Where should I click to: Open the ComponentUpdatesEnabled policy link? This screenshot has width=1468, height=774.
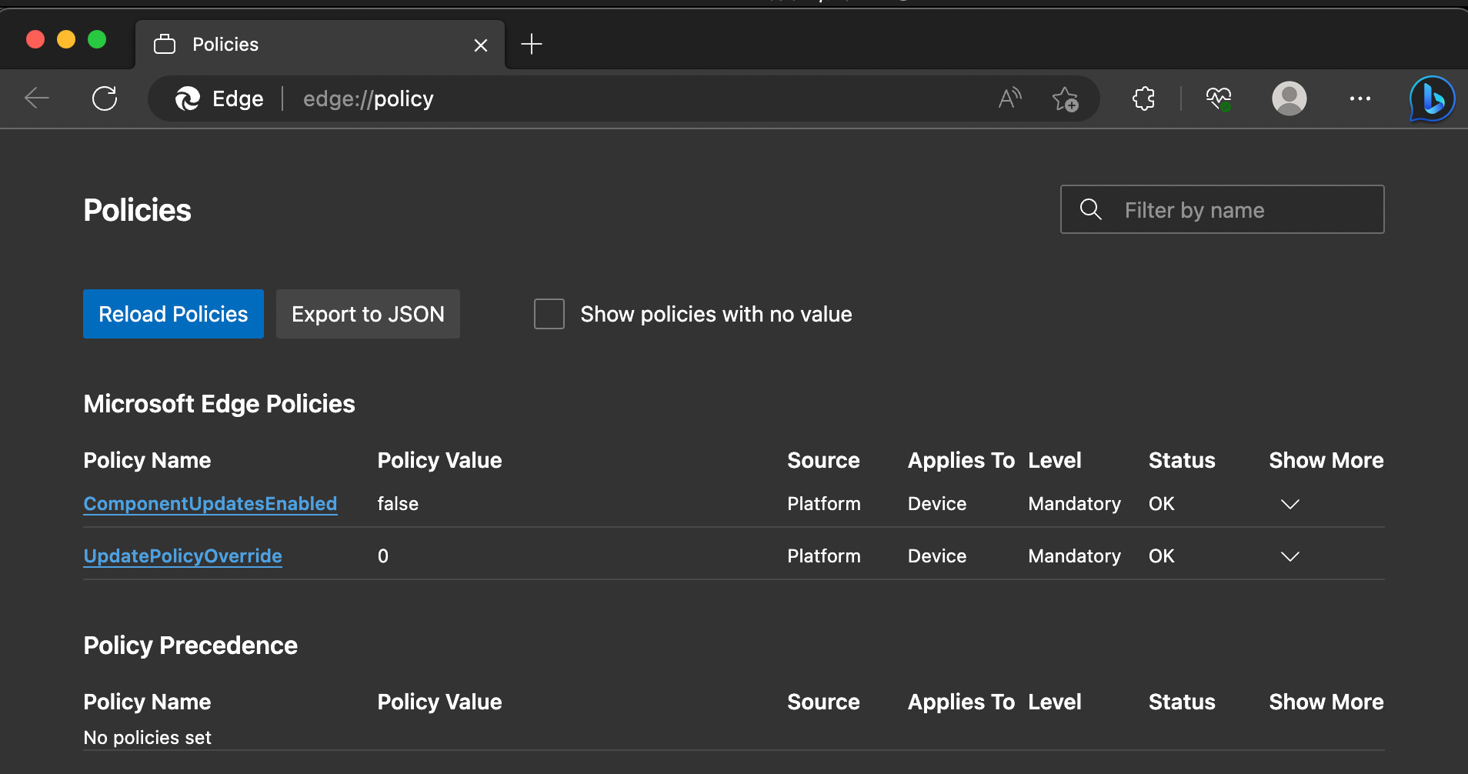pos(210,504)
